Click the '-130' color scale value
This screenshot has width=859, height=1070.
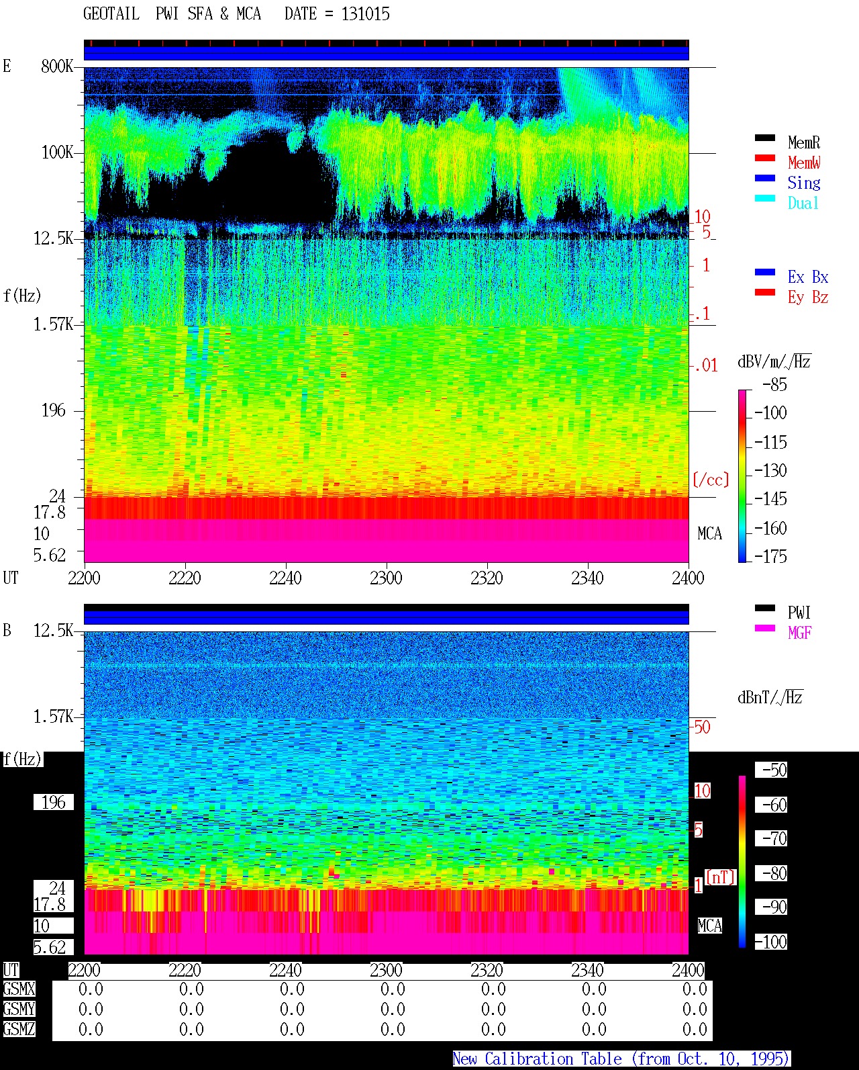click(770, 470)
